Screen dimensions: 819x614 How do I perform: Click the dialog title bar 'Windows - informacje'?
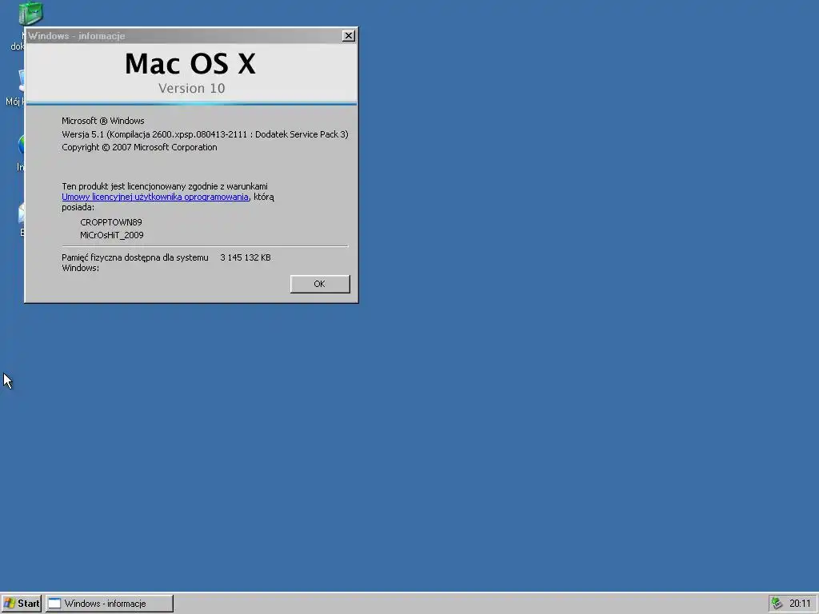click(x=183, y=35)
